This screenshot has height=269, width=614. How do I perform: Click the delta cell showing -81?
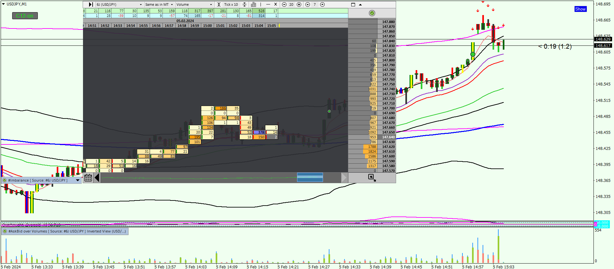coord(246,16)
